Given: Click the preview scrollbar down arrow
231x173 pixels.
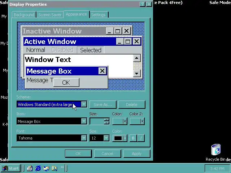Looking at the screenshot, I should (x=137, y=73).
